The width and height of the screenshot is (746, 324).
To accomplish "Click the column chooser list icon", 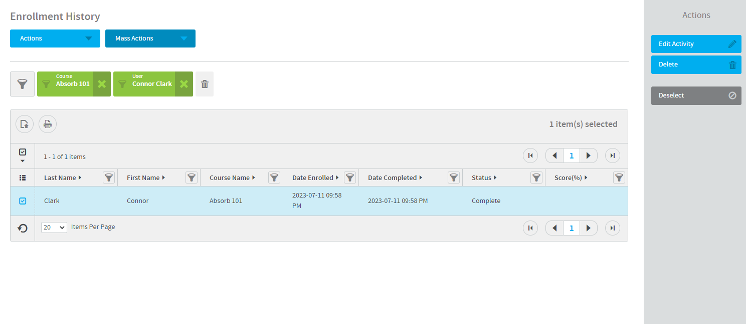I will coord(23,177).
